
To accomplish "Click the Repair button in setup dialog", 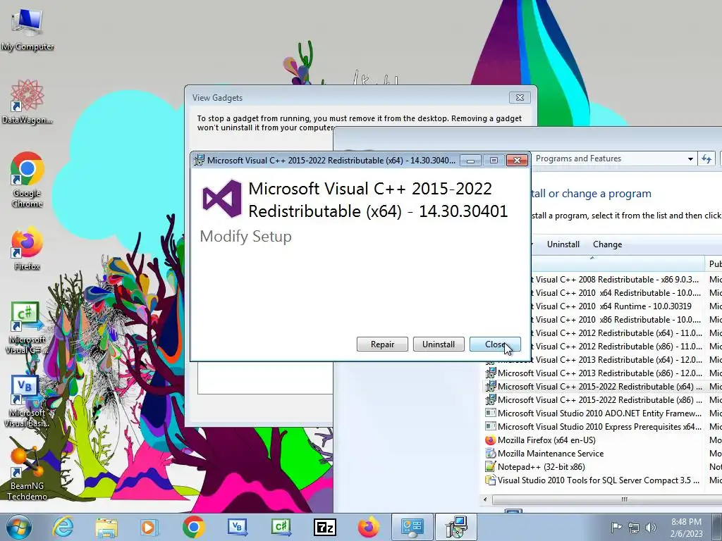I will tap(382, 344).
